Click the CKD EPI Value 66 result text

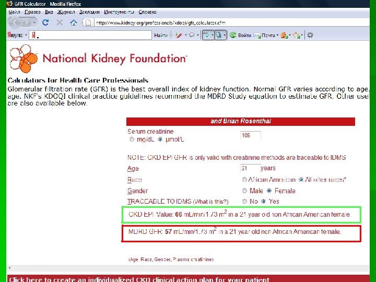[240, 214]
